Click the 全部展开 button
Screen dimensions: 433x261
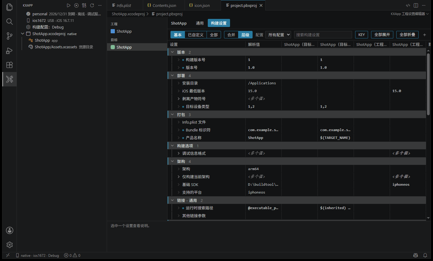[x=382, y=35]
